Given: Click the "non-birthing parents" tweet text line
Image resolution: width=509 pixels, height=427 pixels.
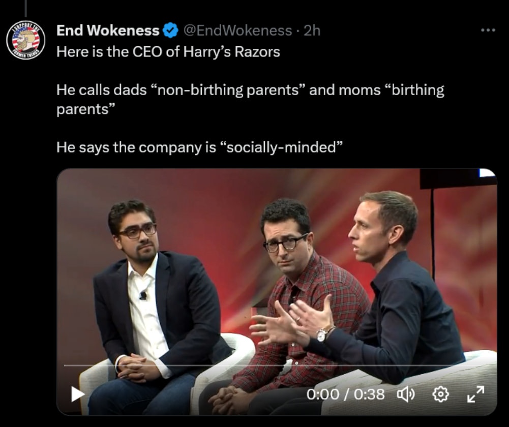Looking at the screenshot, I should pos(250,90).
